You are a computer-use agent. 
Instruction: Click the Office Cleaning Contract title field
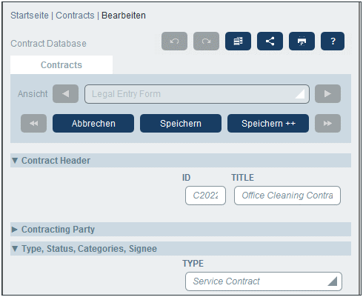pyautogui.click(x=287, y=196)
